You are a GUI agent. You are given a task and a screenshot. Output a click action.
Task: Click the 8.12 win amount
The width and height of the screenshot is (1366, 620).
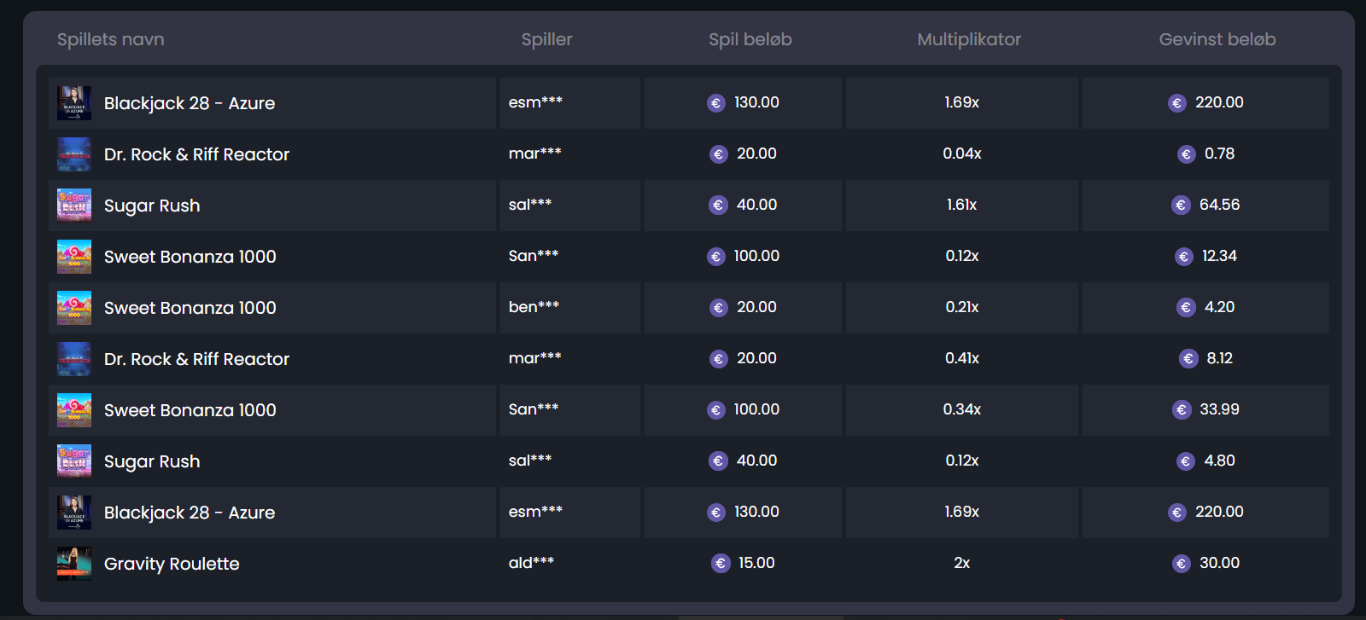1219,358
